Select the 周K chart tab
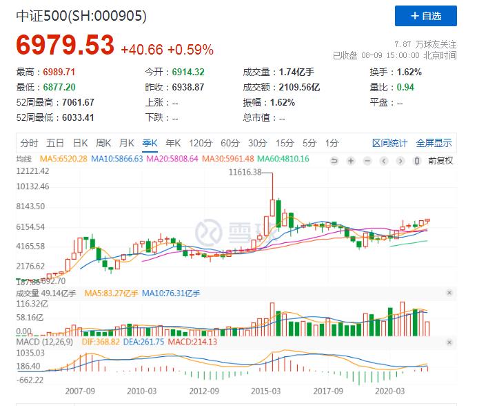 click(x=103, y=143)
